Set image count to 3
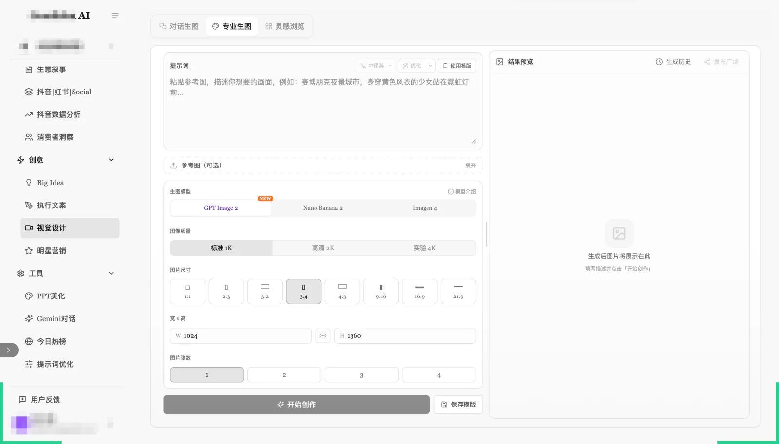The width and height of the screenshot is (779, 444). pos(361,375)
